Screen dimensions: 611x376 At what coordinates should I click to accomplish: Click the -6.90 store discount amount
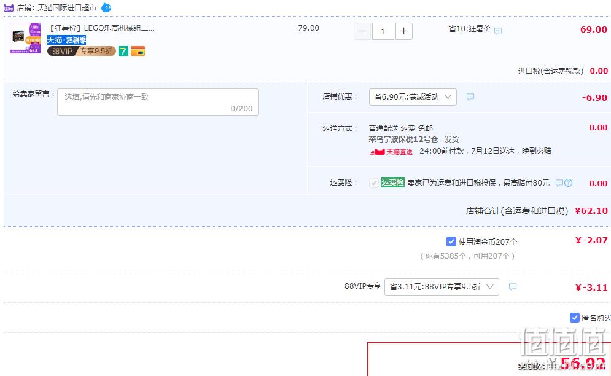point(594,98)
